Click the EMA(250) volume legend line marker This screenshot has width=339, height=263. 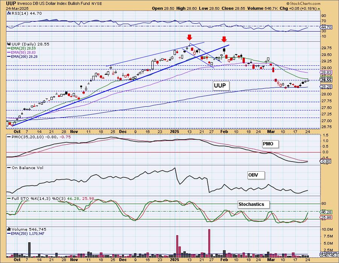[x=9, y=233]
